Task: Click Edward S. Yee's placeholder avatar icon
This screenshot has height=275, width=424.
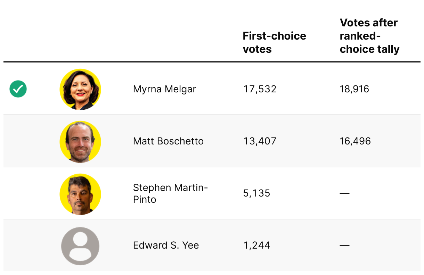Action: click(x=80, y=246)
